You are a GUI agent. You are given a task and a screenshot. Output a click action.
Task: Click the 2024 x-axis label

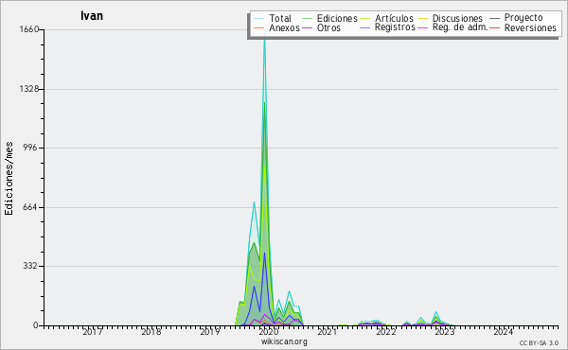pyautogui.click(x=504, y=331)
